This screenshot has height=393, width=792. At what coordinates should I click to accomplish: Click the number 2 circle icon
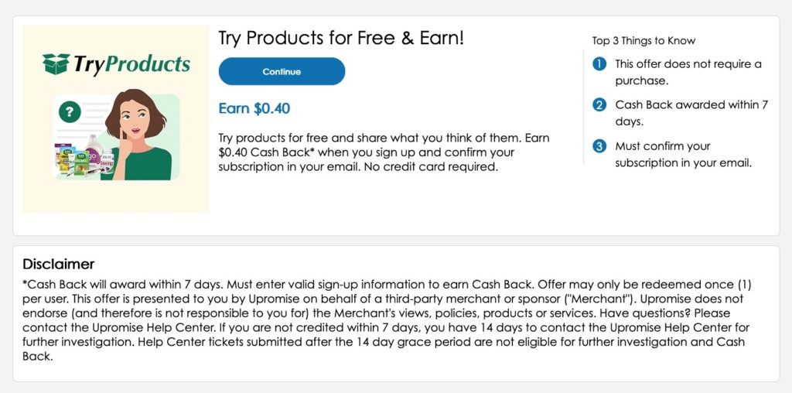click(x=599, y=105)
